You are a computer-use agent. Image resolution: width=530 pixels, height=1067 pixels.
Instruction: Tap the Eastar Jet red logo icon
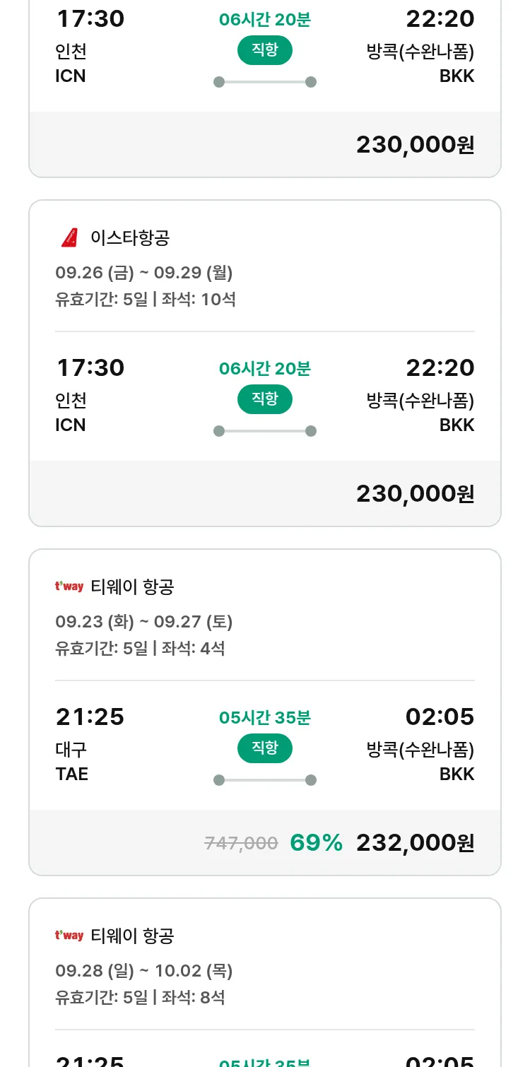[69, 238]
